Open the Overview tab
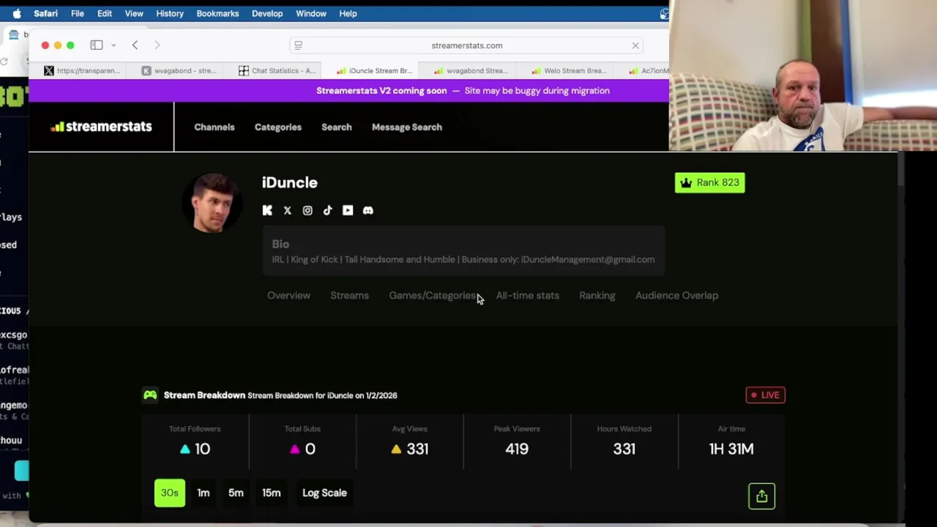Viewport: 937px width, 527px height. (x=288, y=296)
